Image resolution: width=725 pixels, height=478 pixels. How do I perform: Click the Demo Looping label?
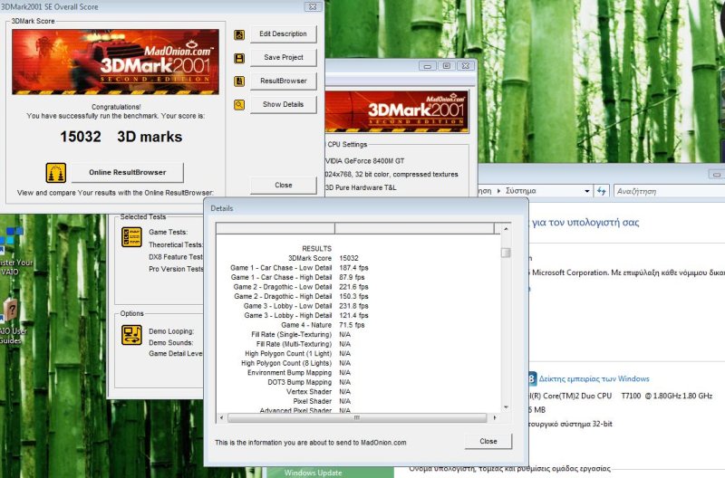[x=171, y=331]
